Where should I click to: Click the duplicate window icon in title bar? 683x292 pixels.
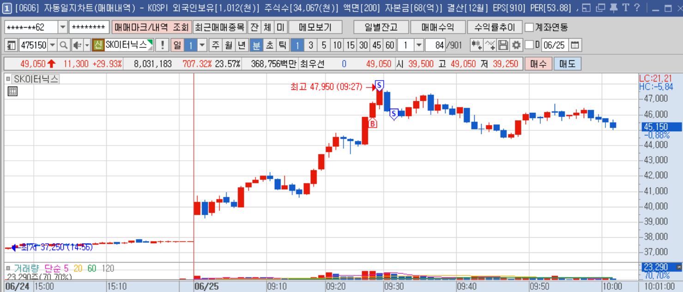[600, 7]
